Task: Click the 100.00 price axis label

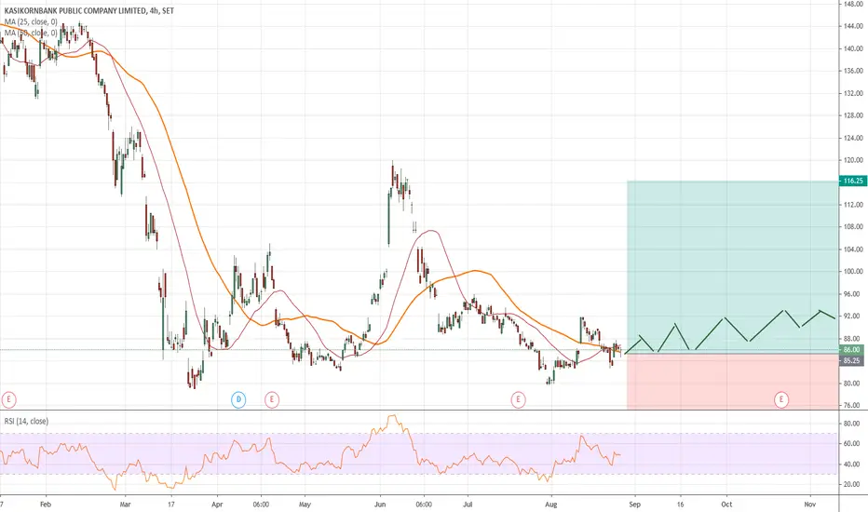Action: point(853,272)
